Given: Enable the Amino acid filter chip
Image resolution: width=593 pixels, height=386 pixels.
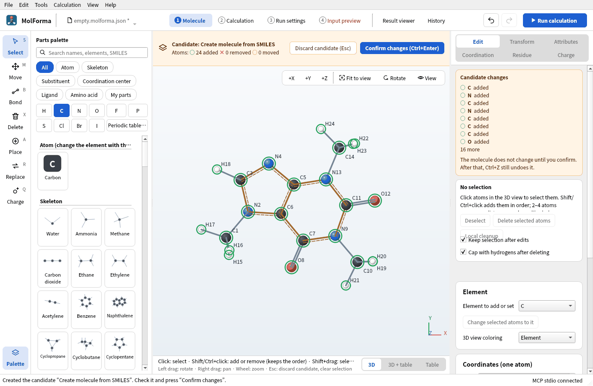Looking at the screenshot, I should 84,95.
